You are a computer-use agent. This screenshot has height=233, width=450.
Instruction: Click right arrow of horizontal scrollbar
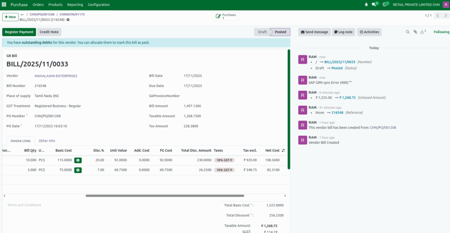[x=285, y=196]
